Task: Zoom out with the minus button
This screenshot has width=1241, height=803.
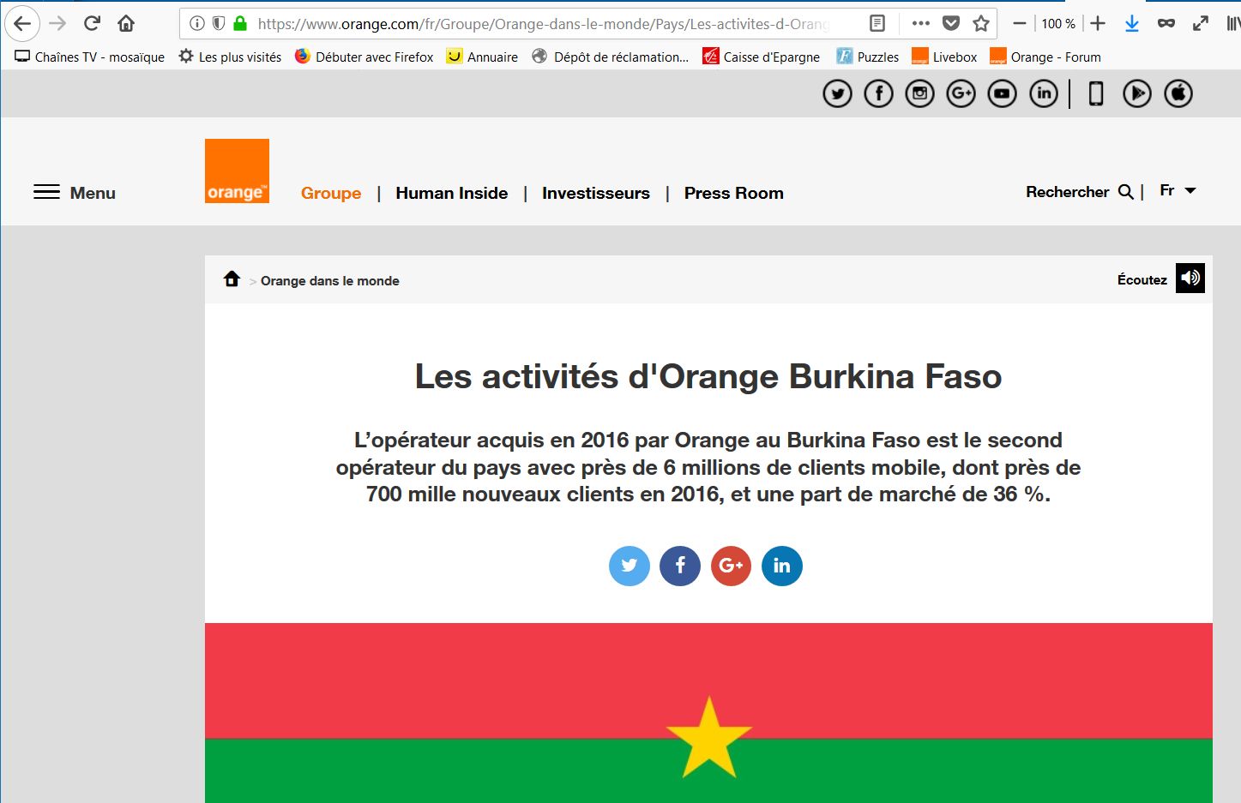Action: (x=1020, y=24)
